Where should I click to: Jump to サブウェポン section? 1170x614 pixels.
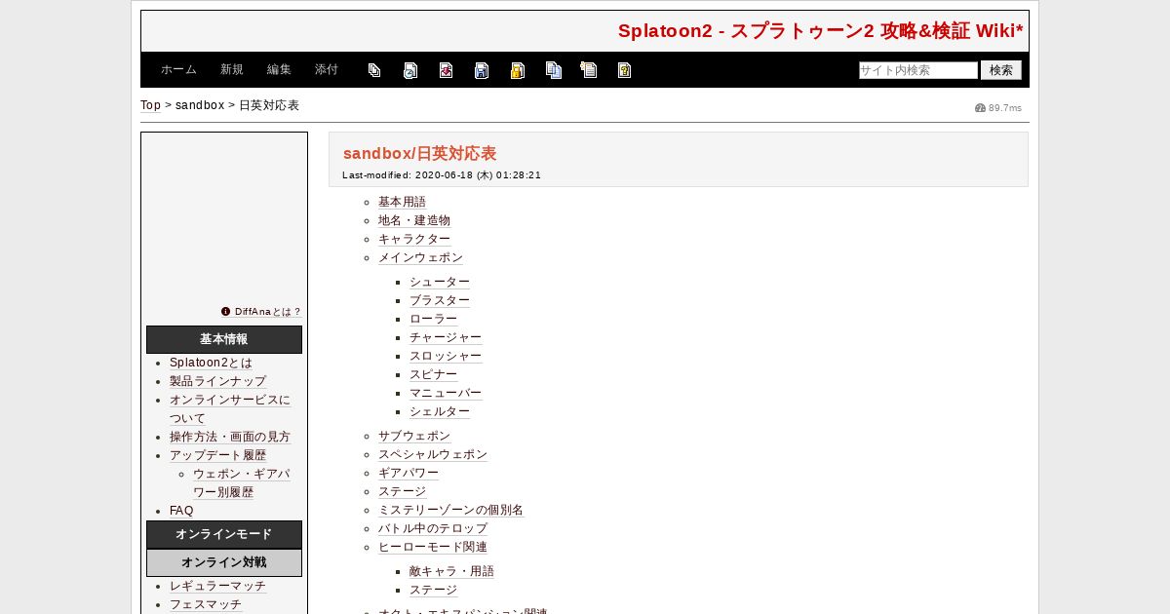(414, 436)
